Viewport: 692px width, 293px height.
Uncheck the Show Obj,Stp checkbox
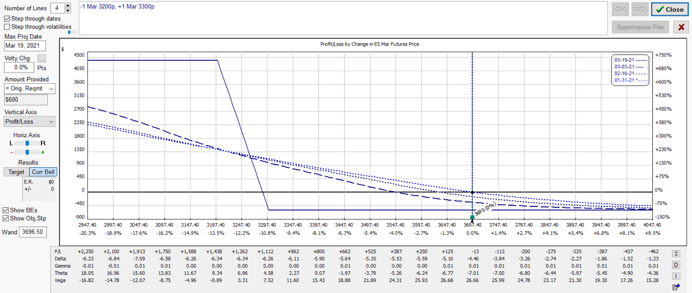pyautogui.click(x=5, y=218)
